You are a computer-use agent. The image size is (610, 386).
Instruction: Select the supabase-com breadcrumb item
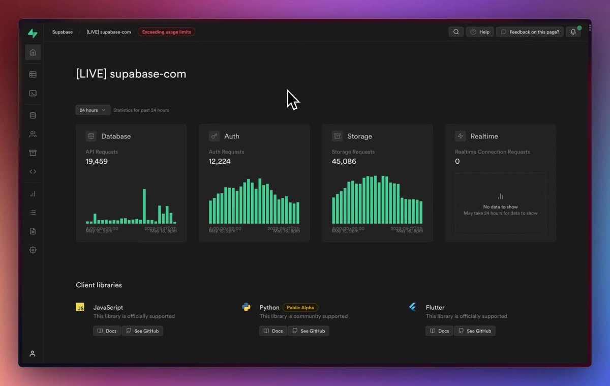pos(108,32)
